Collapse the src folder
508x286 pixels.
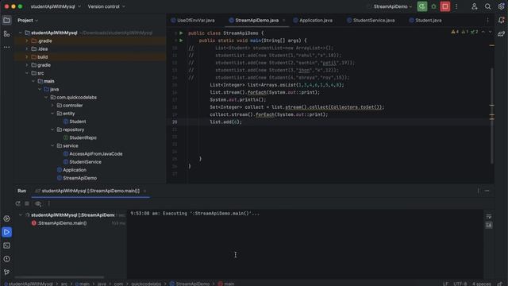click(x=27, y=73)
